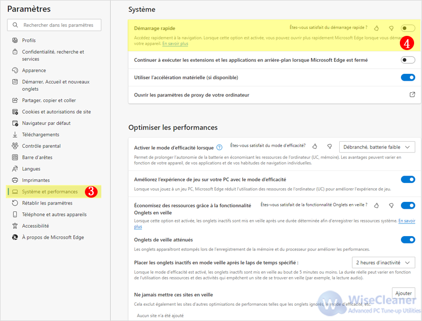Screen dimensions: 422x321
Task: Click the help icon beside mode d'efficacité
Action: point(219,148)
